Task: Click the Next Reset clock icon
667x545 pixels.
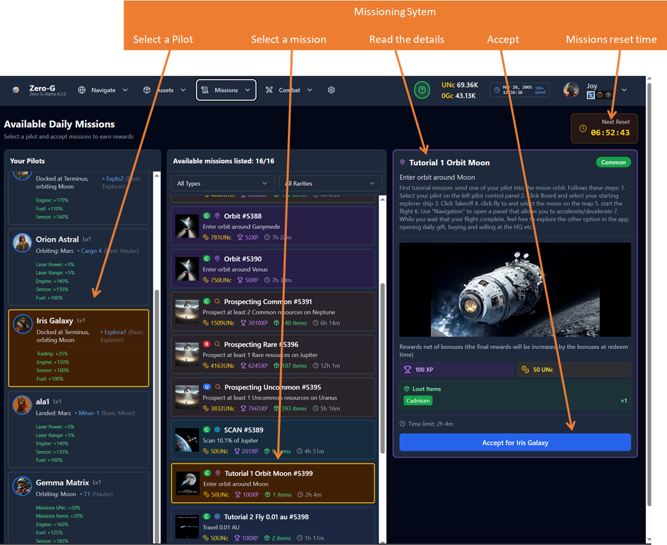Action: [583, 129]
